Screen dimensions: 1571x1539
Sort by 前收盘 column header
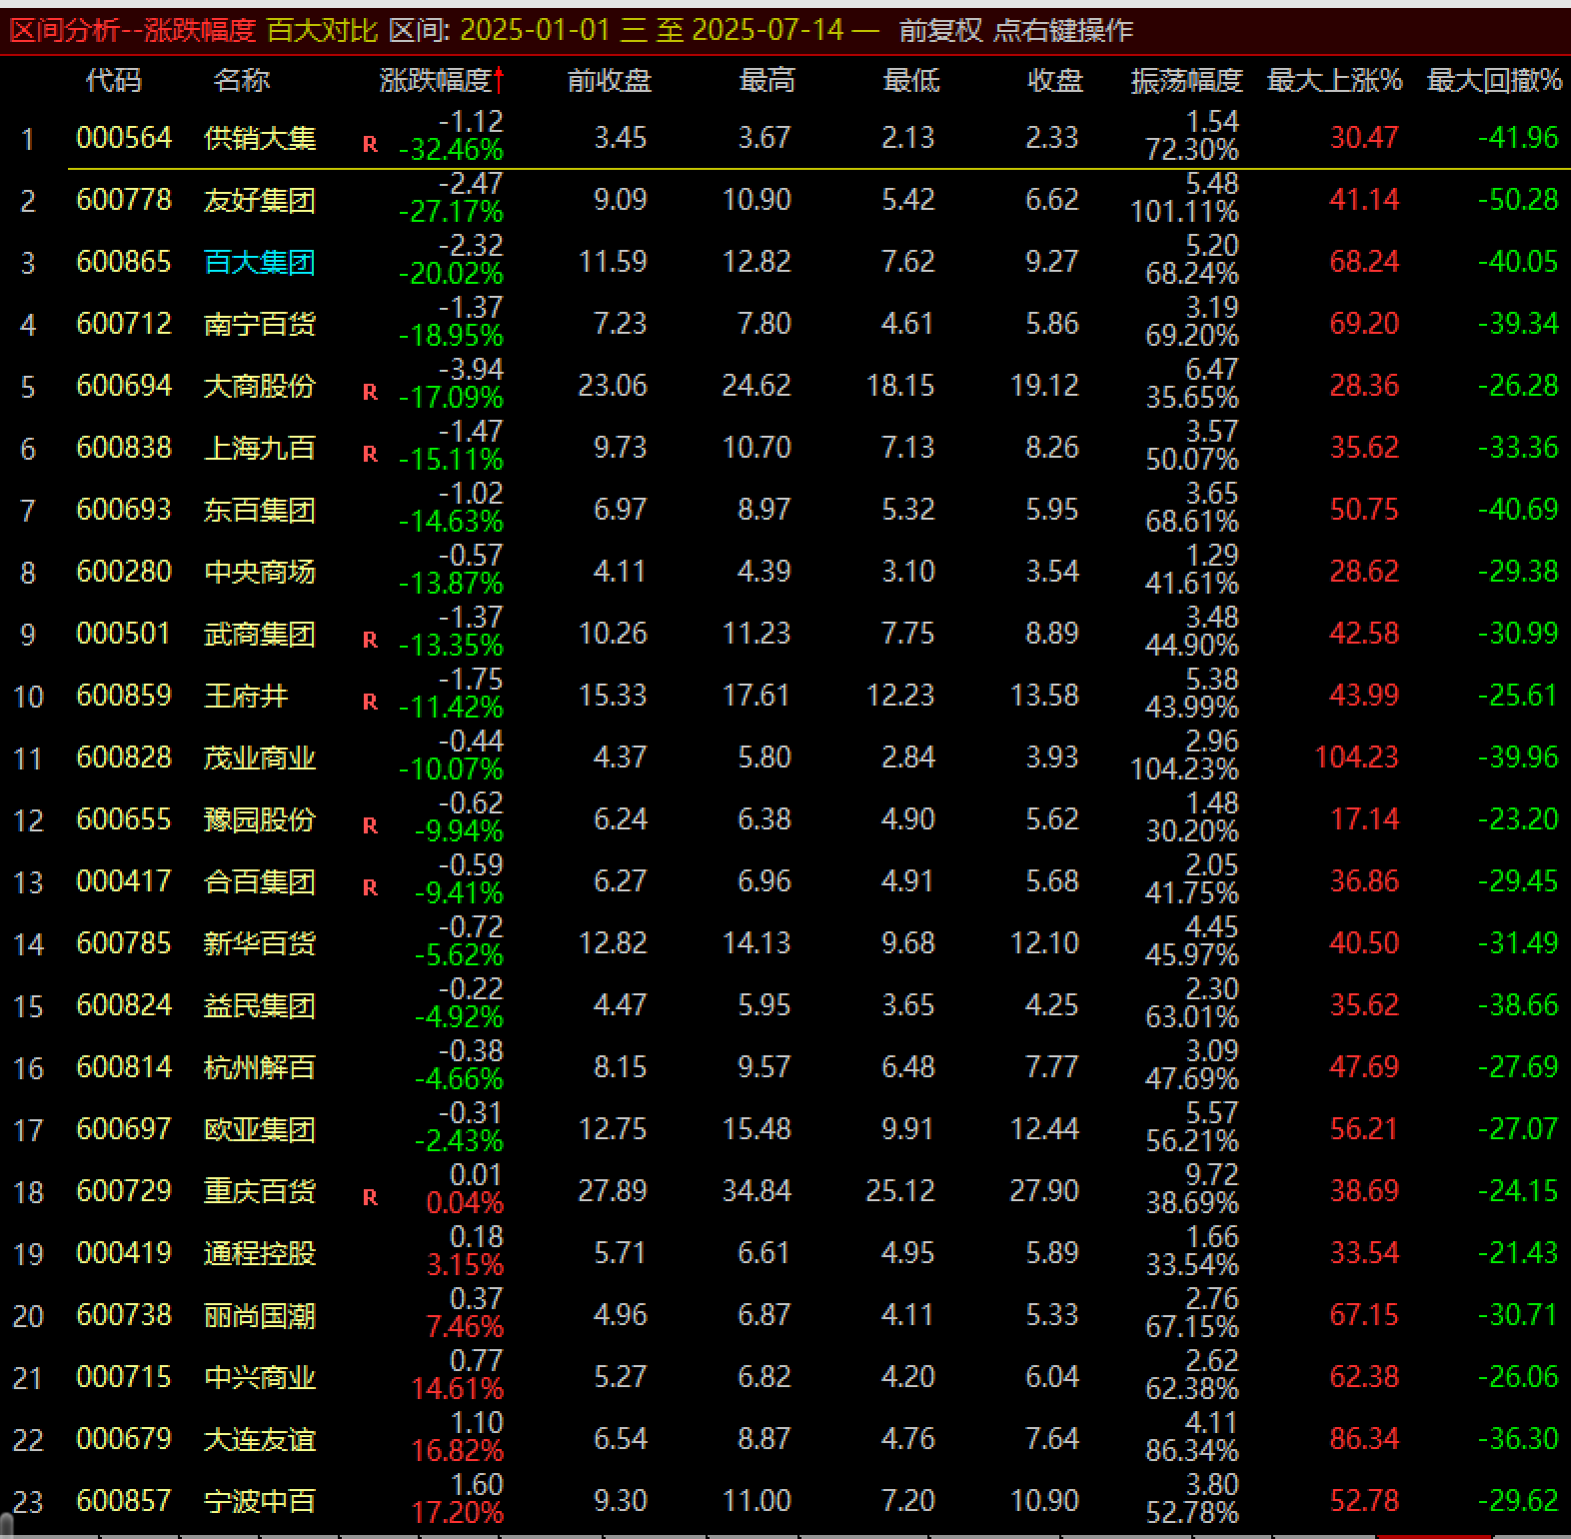pos(610,80)
